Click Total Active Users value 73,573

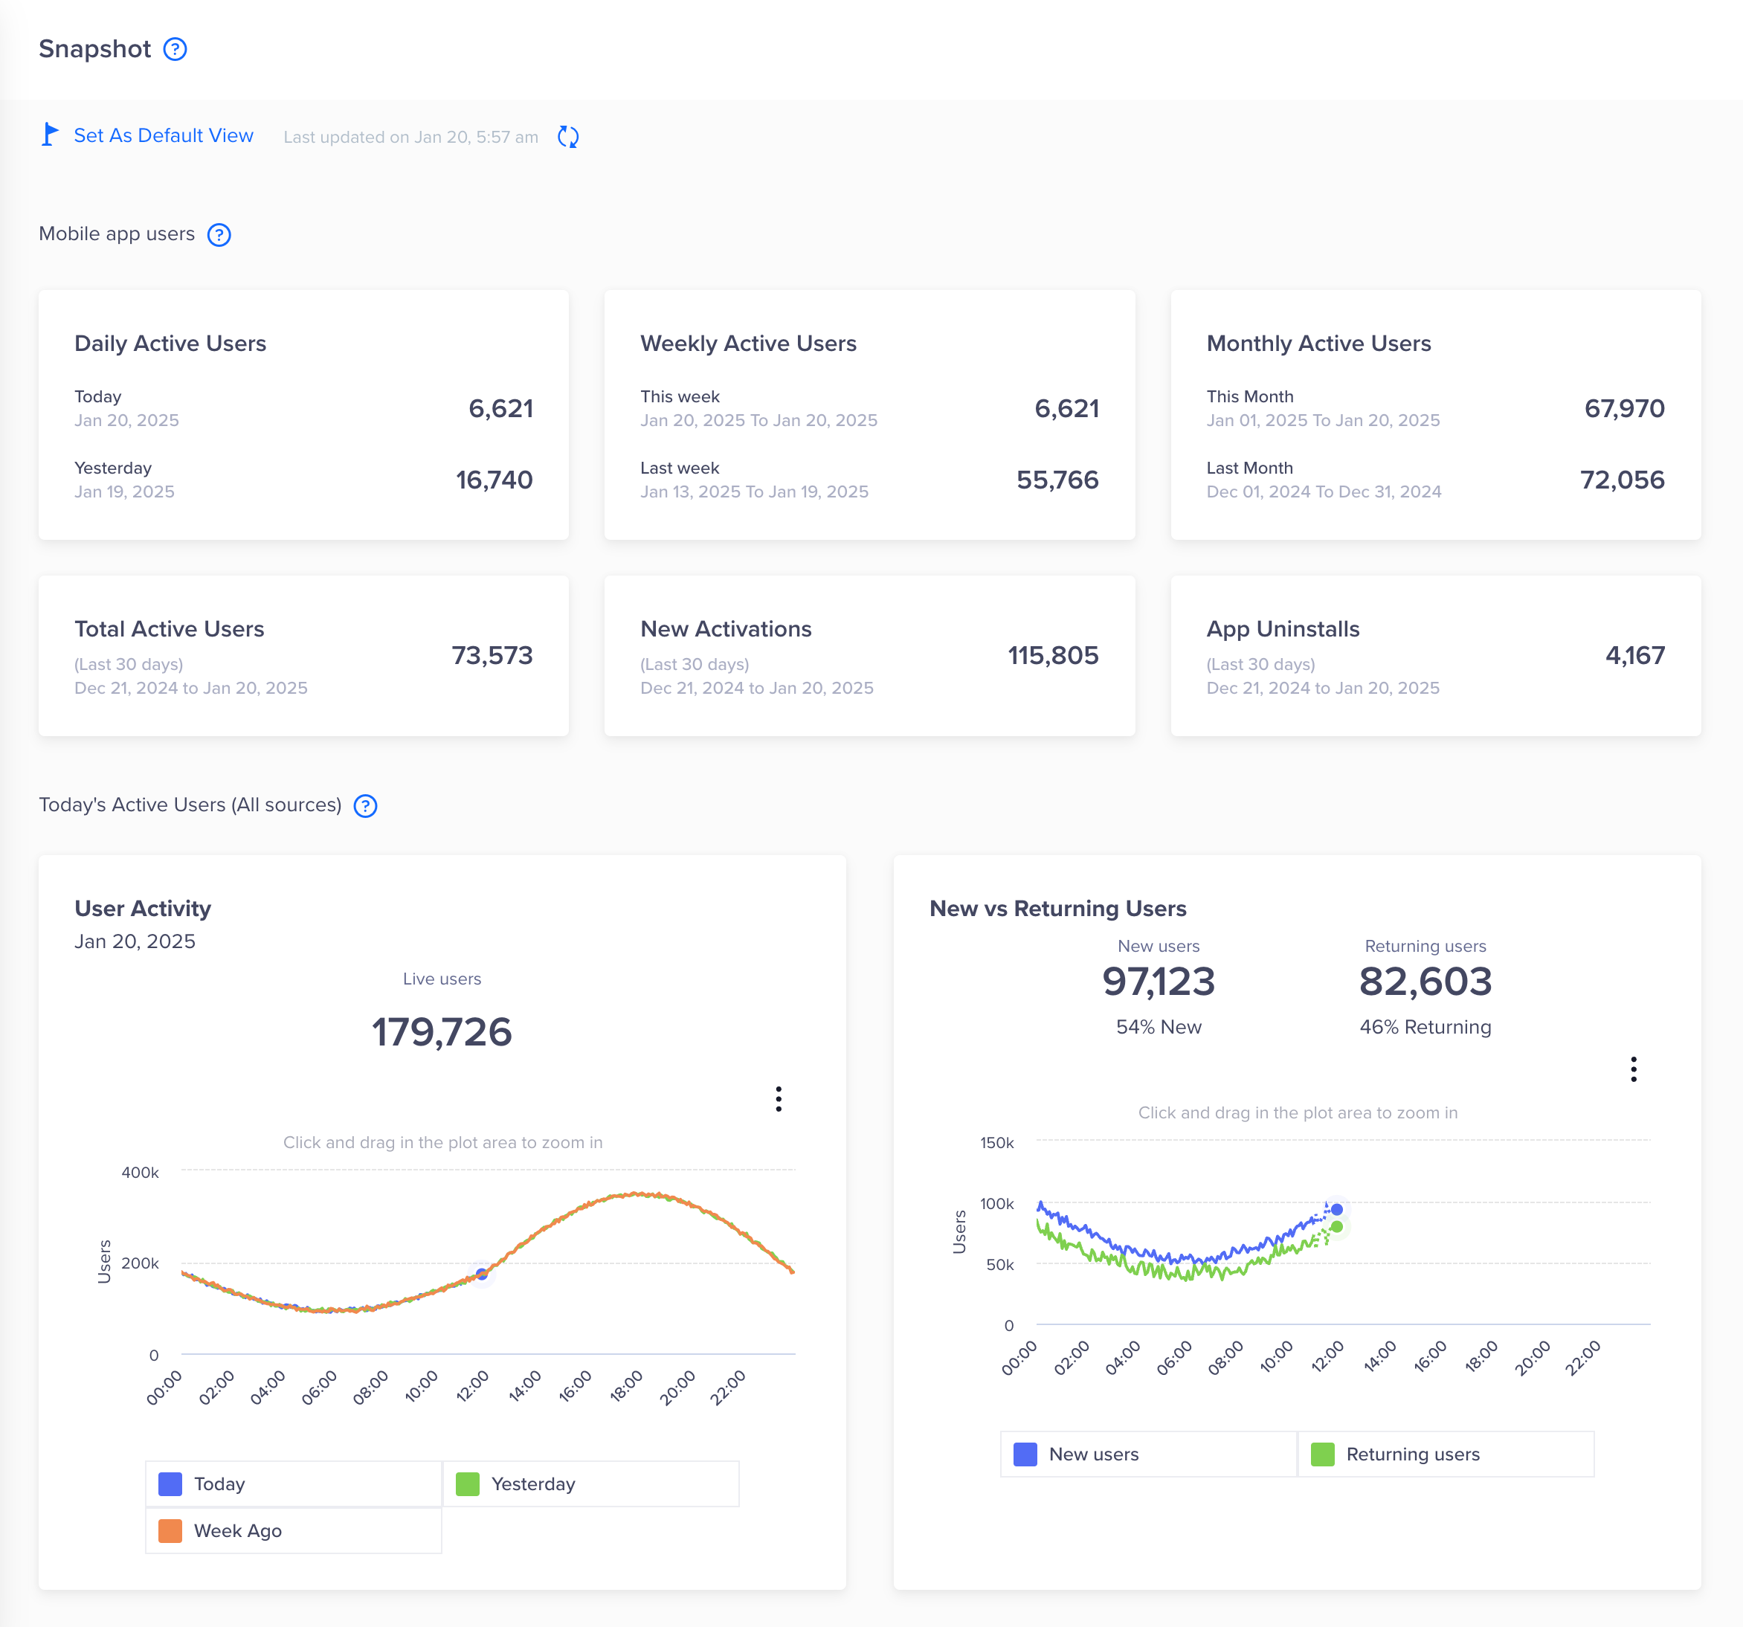pos(492,656)
